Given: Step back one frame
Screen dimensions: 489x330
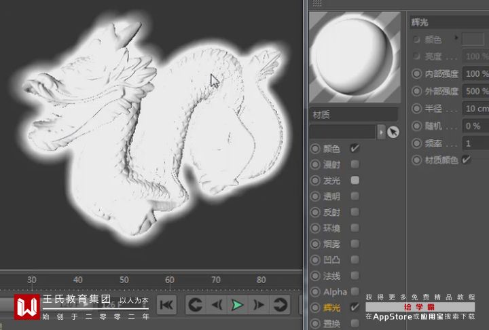Looking at the screenshot, I should click(217, 305).
